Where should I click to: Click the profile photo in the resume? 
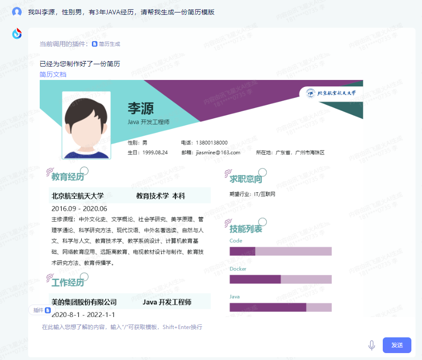[x=87, y=124]
